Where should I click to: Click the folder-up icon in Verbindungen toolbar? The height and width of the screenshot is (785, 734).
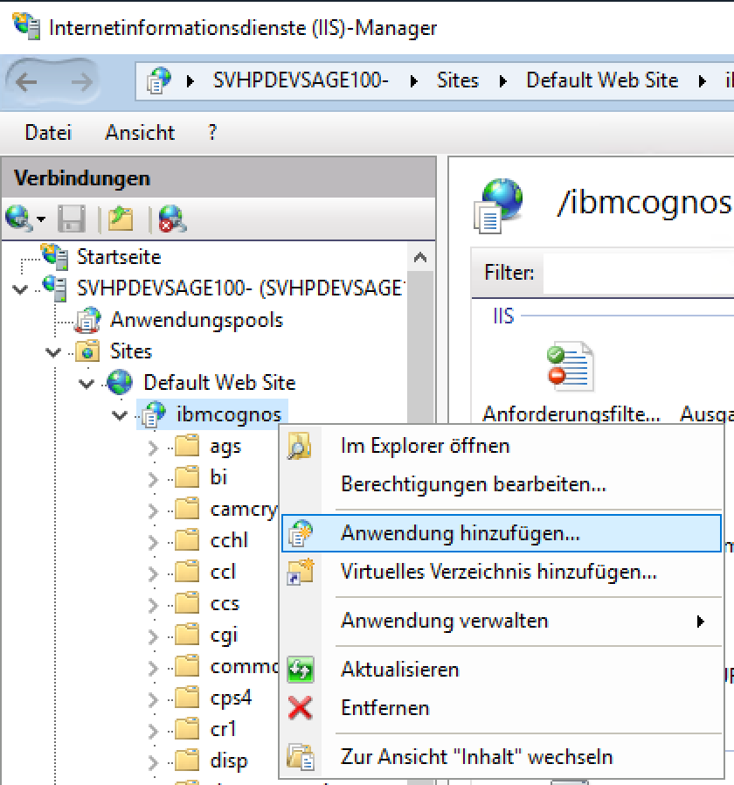pyautogui.click(x=121, y=218)
